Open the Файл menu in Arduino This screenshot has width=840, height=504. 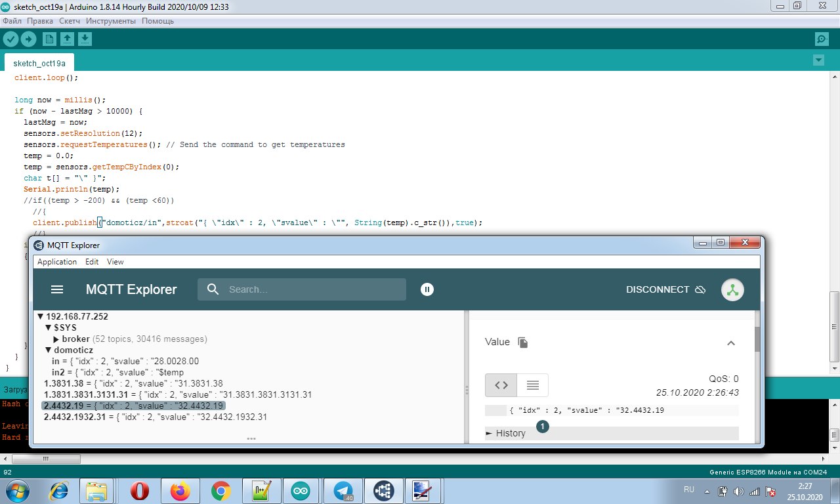(12, 21)
